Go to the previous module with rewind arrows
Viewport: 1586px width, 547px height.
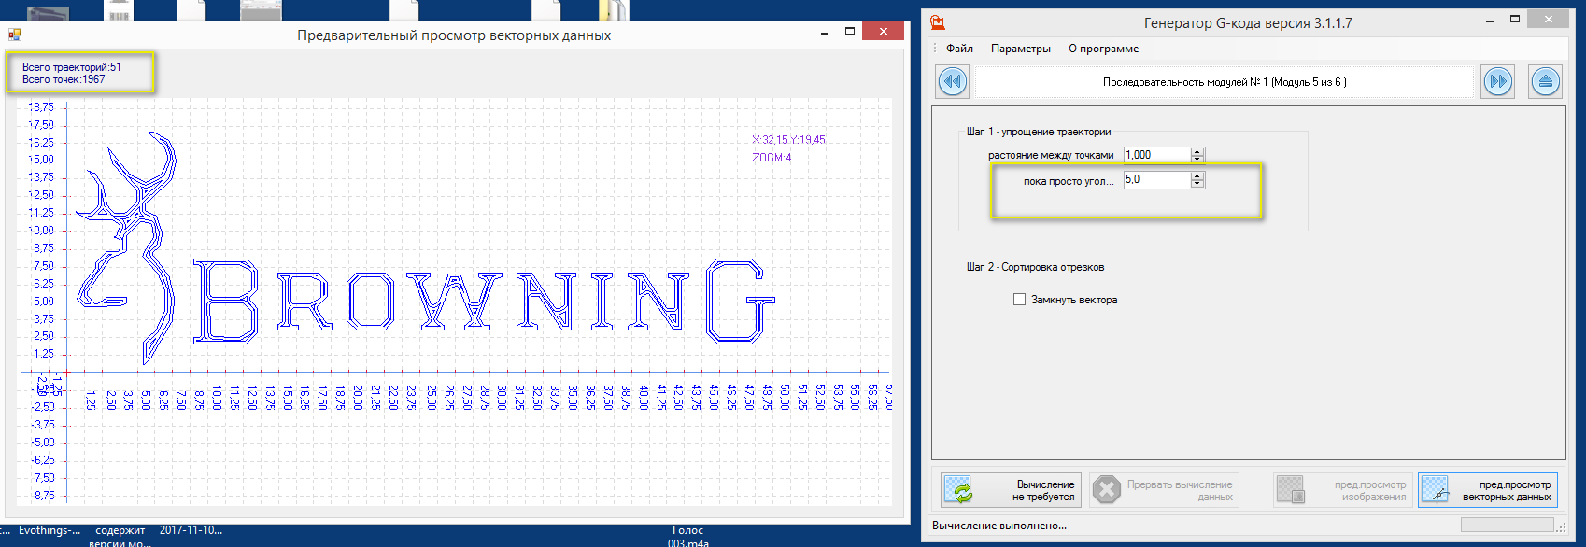tap(953, 81)
